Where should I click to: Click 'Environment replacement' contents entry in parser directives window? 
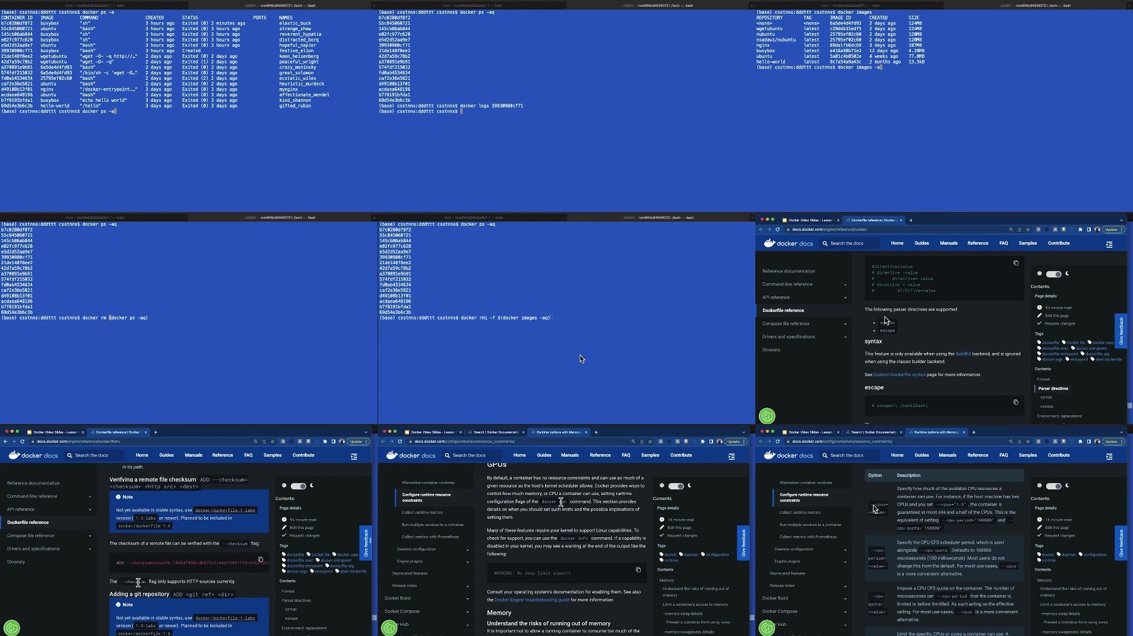pos(1059,416)
